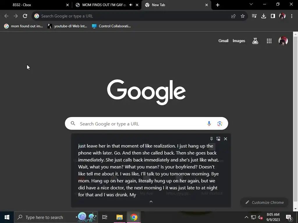Open youtube-dl Web Int... bookmark
Screen dimensions: 298x223
click(x=67, y=26)
